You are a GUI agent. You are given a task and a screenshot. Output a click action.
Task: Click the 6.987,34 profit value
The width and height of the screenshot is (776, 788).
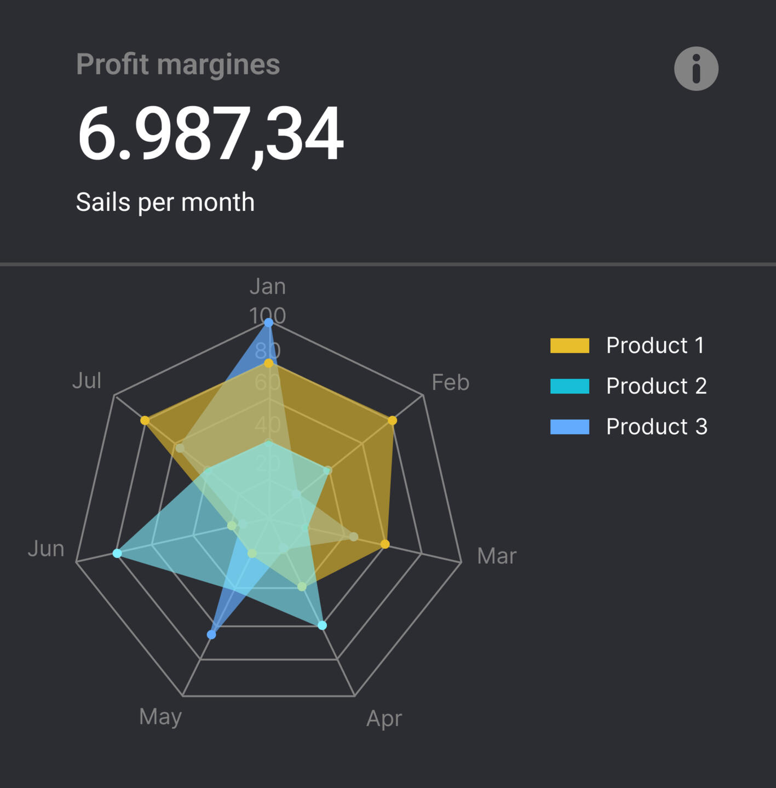211,134
